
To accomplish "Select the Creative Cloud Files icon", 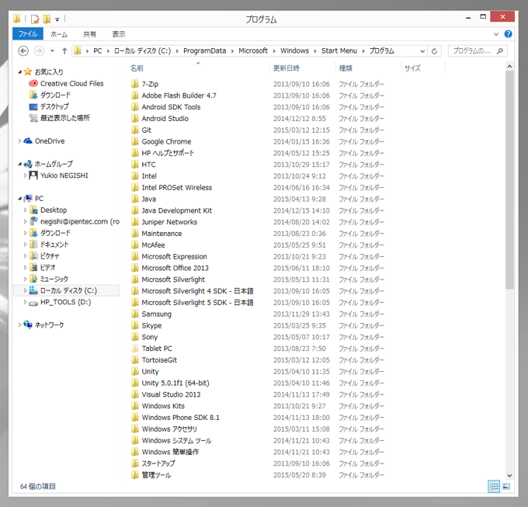I will 33,83.
